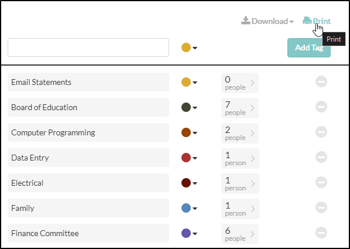
Task: View 7 people in Board of Education
Action: pyautogui.click(x=240, y=108)
